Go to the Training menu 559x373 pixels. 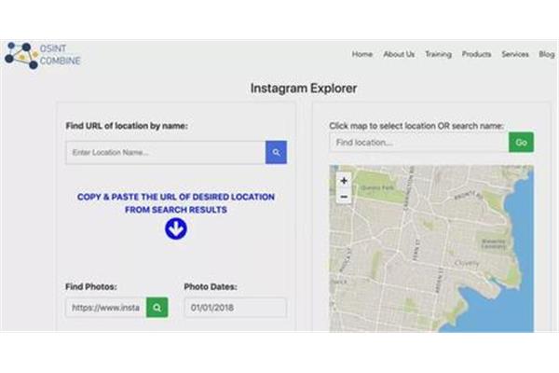point(438,54)
